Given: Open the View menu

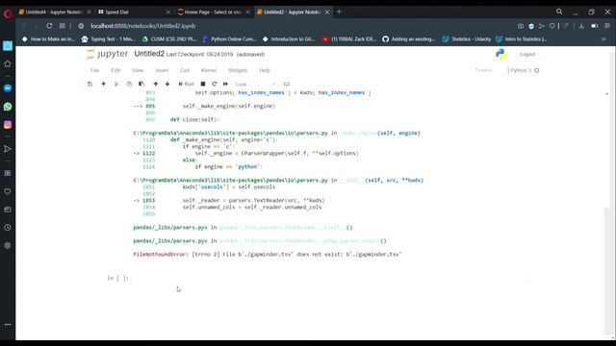Looking at the screenshot, I should coord(138,70).
